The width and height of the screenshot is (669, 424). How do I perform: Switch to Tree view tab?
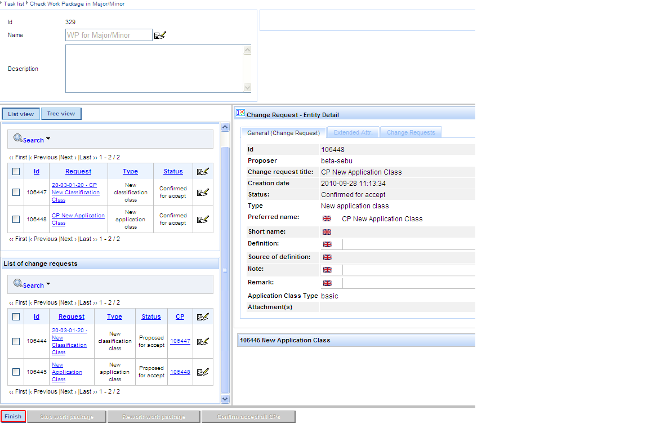click(x=61, y=114)
